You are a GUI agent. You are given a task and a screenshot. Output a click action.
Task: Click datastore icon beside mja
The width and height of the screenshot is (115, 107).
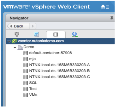point(26,59)
